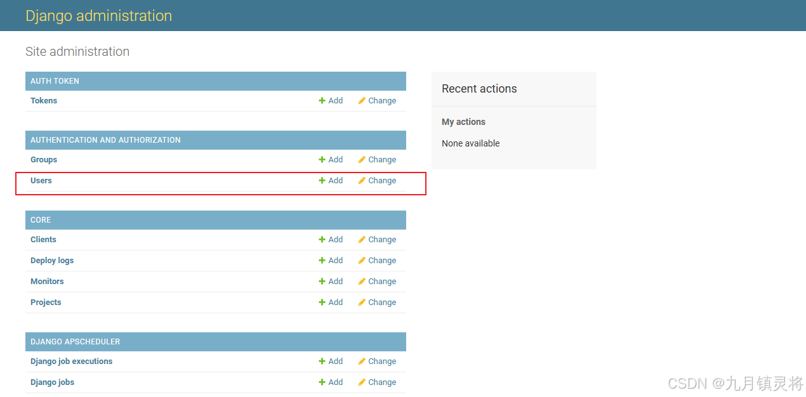Open the Authentication and Authorization section
Viewport: 806px width, 397px height.
pos(105,140)
